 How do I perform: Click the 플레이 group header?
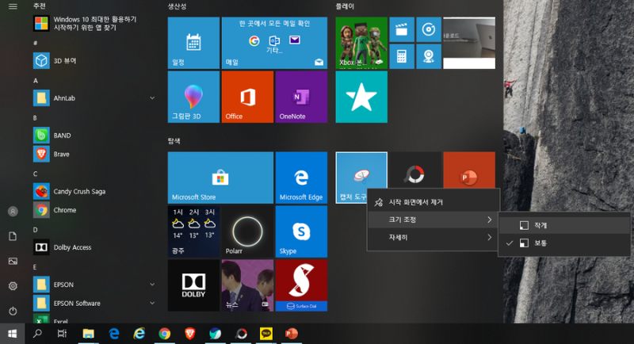tap(345, 6)
